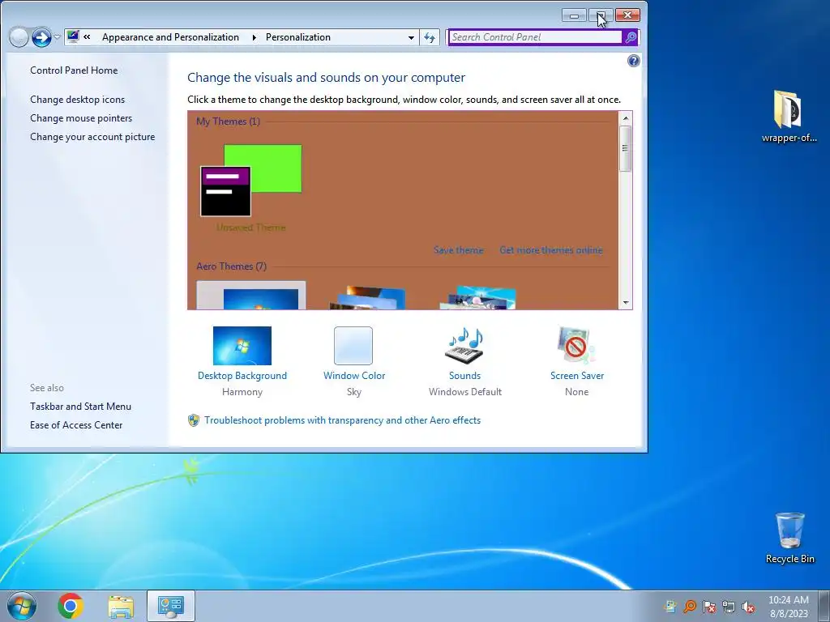Open the help question mark icon
Screen dimensions: 830x622
pyautogui.click(x=634, y=61)
